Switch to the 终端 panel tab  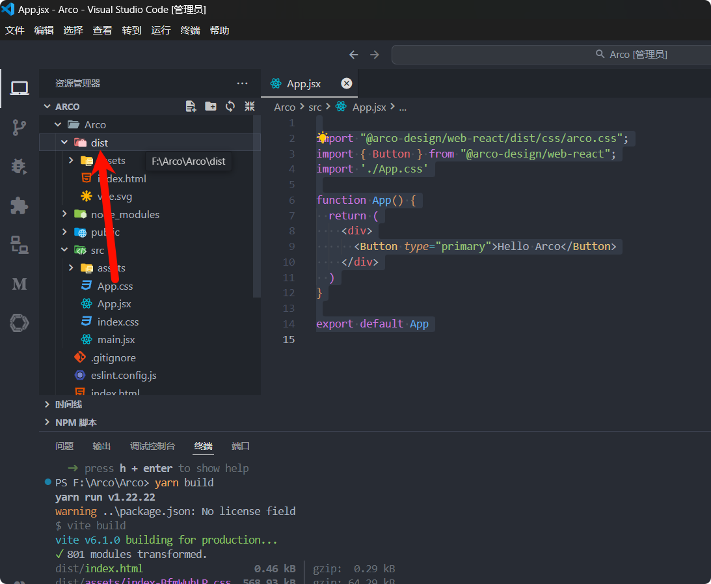pos(204,446)
